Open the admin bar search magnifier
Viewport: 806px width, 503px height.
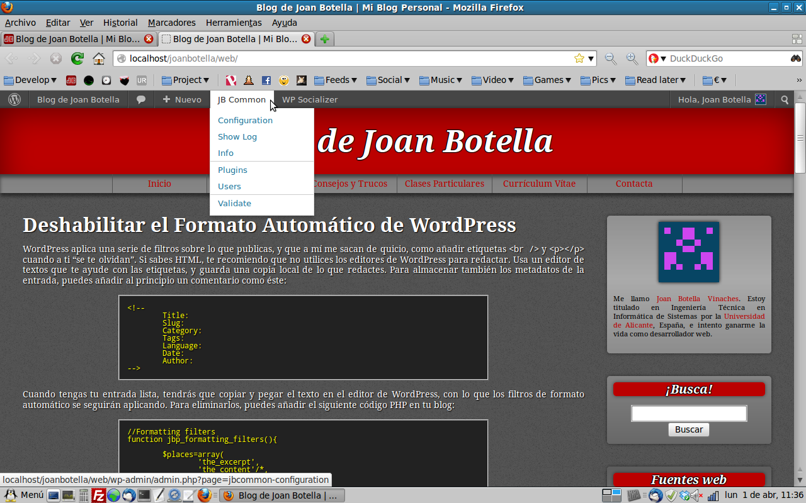pyautogui.click(x=785, y=99)
